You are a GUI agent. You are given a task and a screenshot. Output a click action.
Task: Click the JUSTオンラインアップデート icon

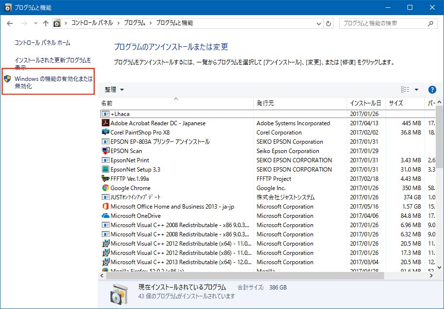click(x=105, y=197)
